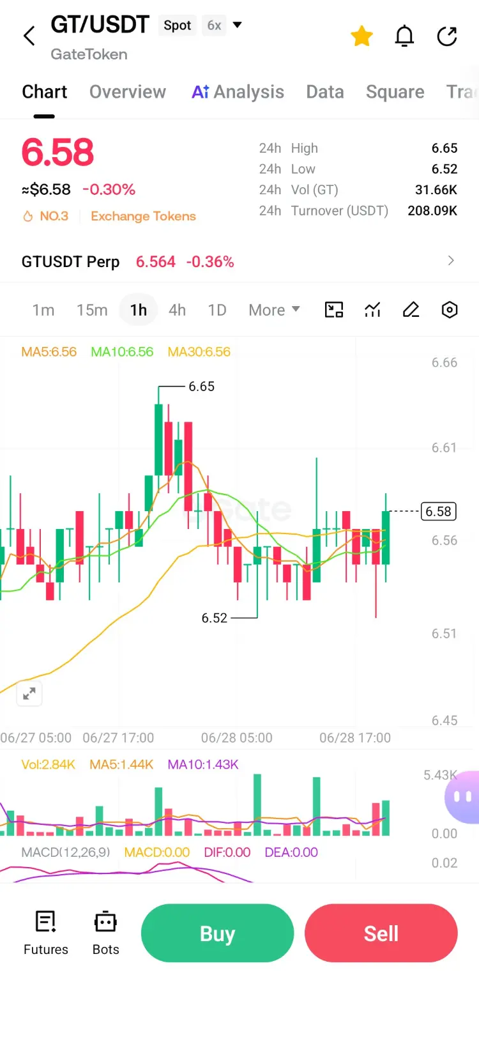Tap the green Buy button

pyautogui.click(x=218, y=933)
